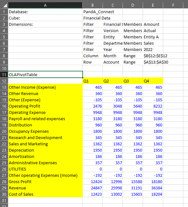The image size is (188, 207).
Task: Select the 'Sales and Marketing' row label
Action: coord(45,144)
